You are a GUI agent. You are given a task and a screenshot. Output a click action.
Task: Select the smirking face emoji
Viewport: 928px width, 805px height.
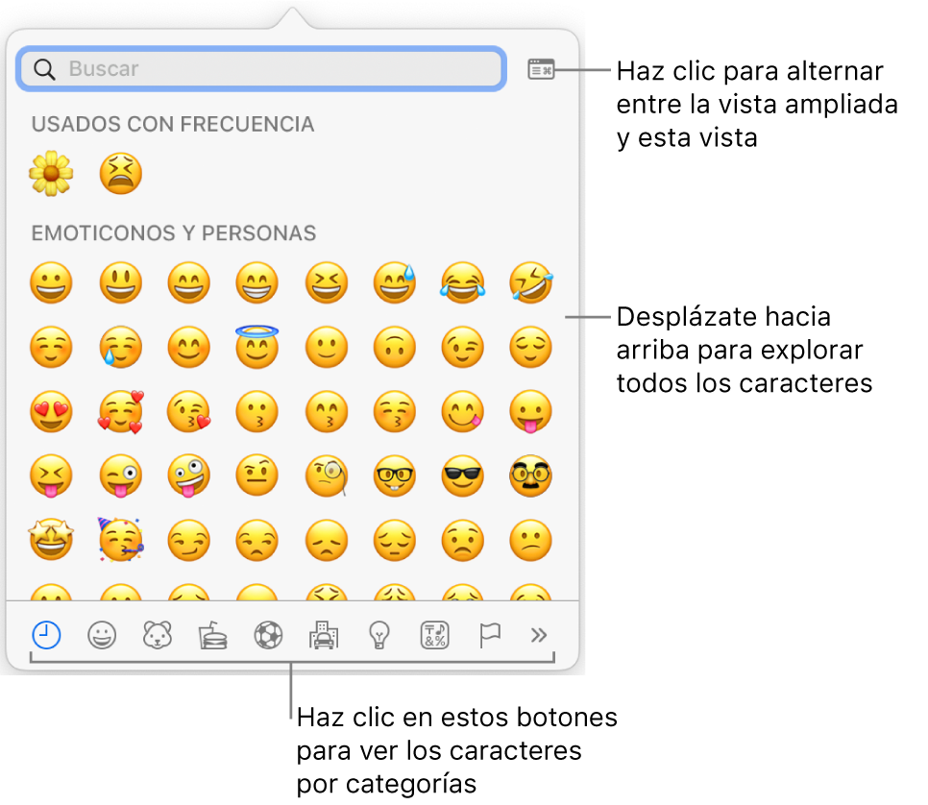click(189, 541)
